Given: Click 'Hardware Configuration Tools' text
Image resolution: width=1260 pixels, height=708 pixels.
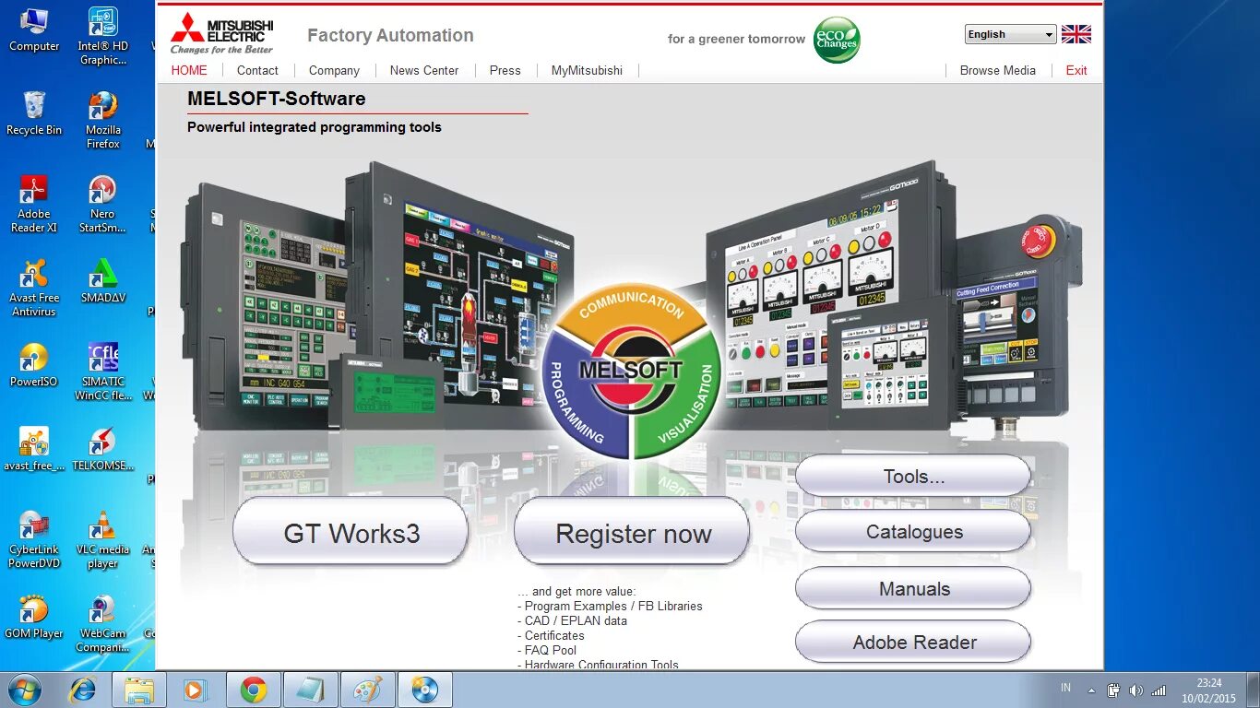Looking at the screenshot, I should click(601, 665).
